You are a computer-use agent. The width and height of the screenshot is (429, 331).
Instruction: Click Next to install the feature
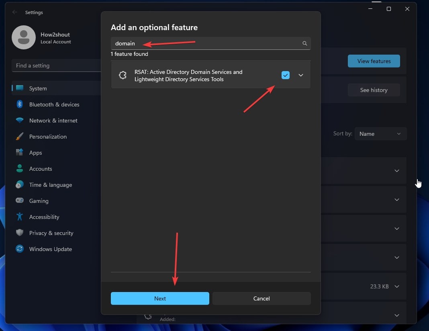pos(160,298)
